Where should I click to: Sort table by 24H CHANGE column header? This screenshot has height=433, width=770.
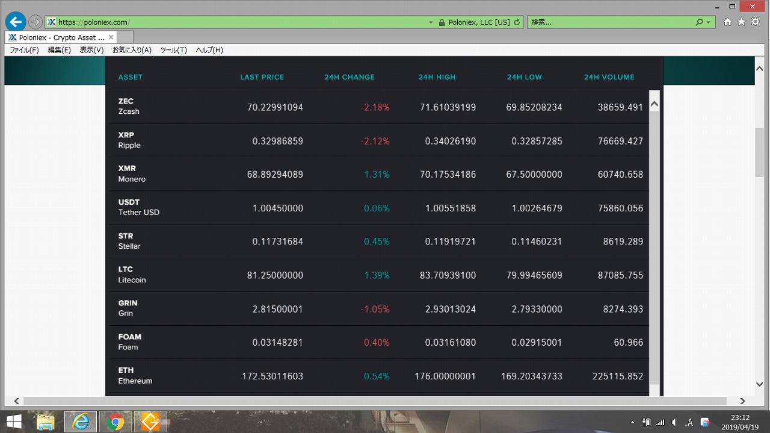[349, 77]
